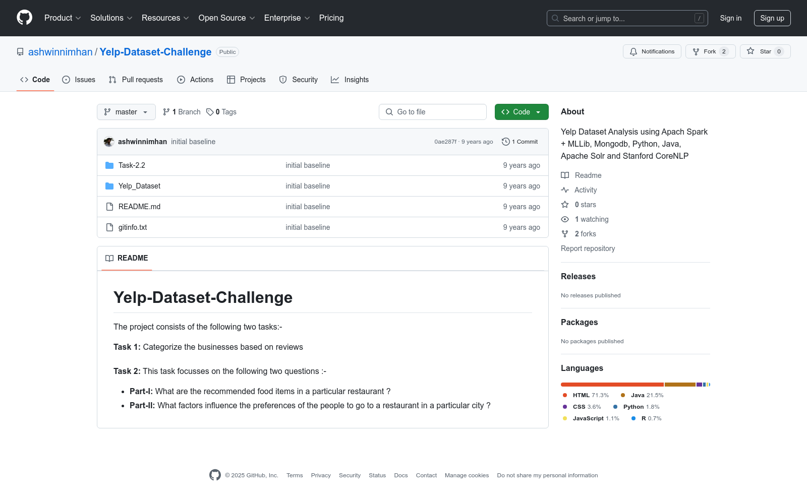Click the Privacy footer link
Image resolution: width=807 pixels, height=504 pixels.
(x=321, y=475)
